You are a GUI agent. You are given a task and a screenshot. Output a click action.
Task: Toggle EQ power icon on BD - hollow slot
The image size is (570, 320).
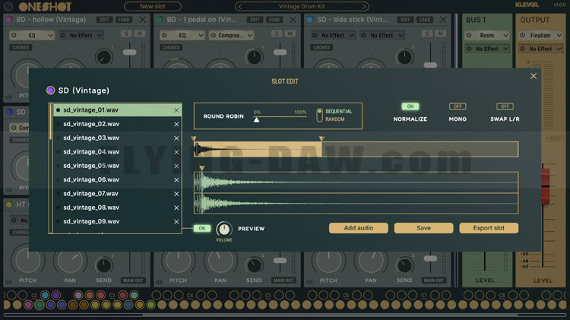click(14, 35)
